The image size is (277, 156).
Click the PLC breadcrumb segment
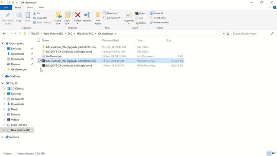tap(70, 34)
